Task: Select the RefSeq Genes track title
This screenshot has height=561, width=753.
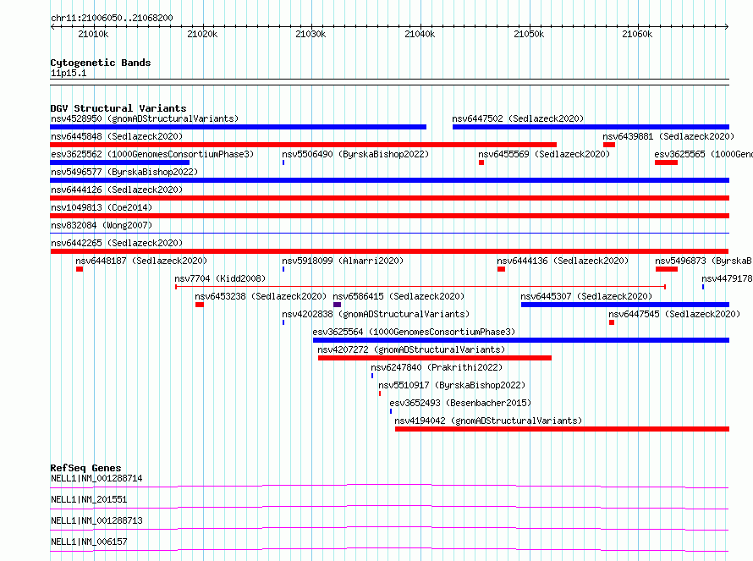Action: pos(85,468)
